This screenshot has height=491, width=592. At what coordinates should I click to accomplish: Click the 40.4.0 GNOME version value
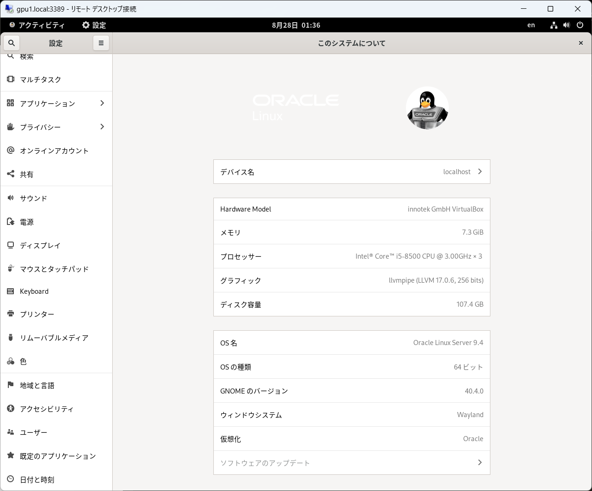pos(474,391)
